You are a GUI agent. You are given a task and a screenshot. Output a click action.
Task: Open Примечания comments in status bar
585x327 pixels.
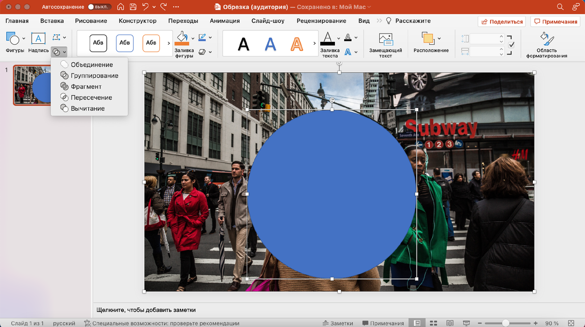pos(383,323)
